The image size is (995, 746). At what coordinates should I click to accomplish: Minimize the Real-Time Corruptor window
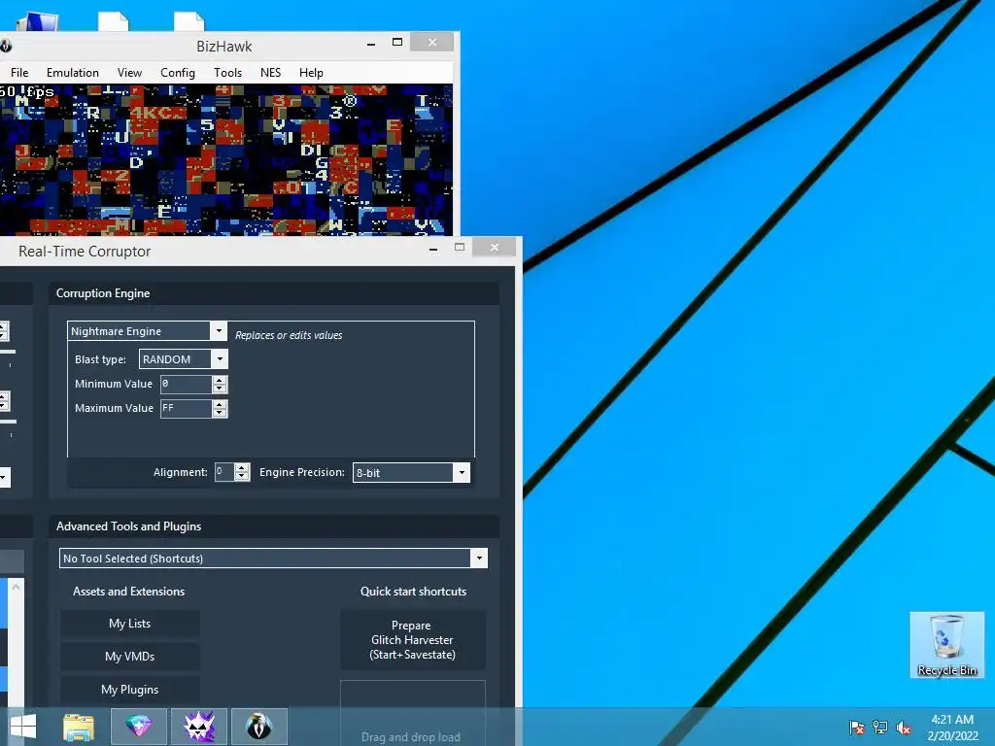[433, 248]
